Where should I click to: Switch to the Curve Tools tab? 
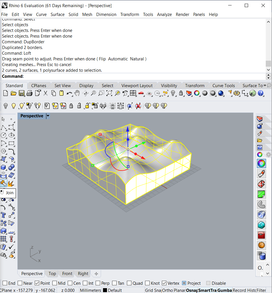click(x=223, y=86)
